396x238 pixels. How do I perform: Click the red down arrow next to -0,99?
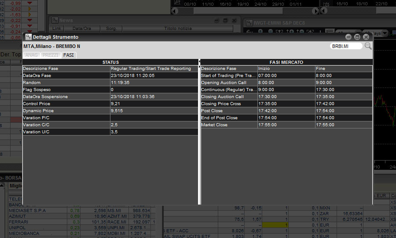coord(29,3)
